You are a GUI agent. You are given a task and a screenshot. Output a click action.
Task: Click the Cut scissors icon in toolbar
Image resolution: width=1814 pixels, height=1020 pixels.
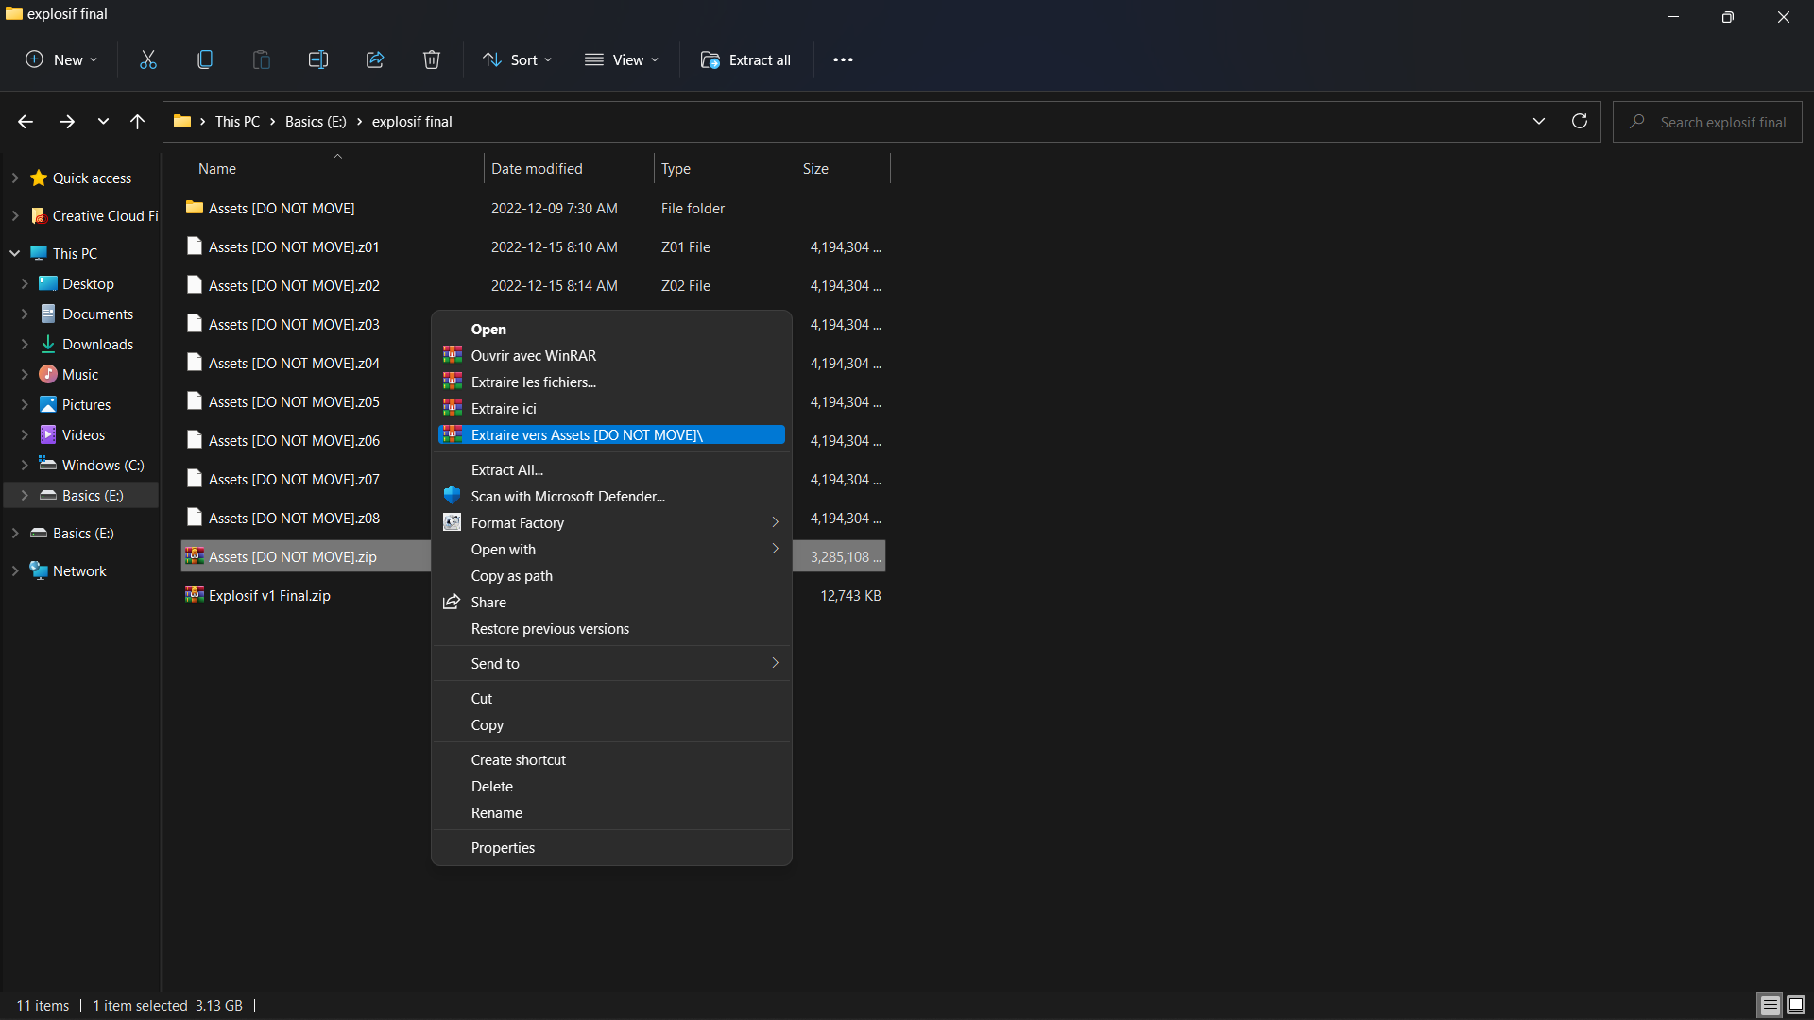[x=148, y=59]
